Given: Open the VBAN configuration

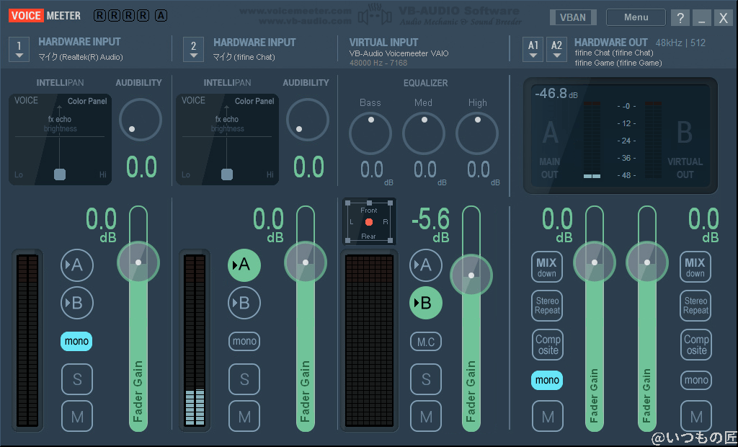Looking at the screenshot, I should [573, 17].
